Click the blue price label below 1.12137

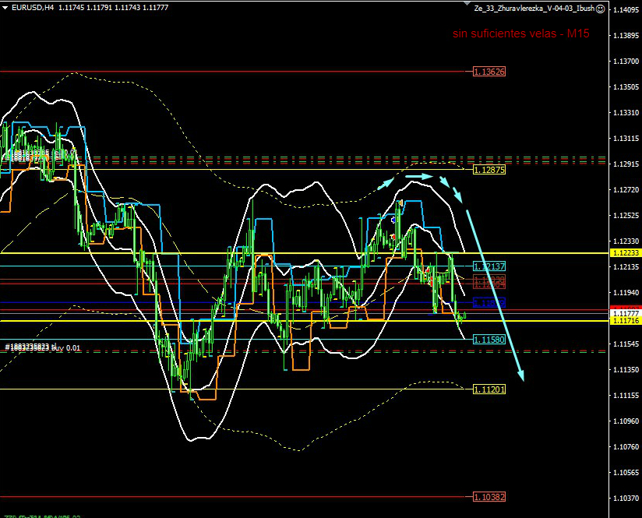pyautogui.click(x=489, y=302)
